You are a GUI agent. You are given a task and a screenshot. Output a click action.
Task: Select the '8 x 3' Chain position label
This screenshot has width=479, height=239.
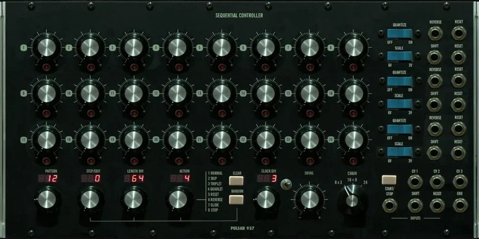click(x=338, y=182)
